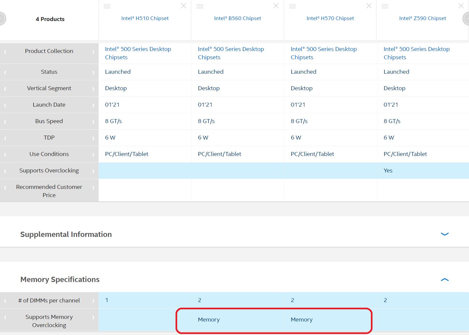Click the right chevron on Supports Memory Overclocking row
This screenshot has height=335, width=469.
click(93, 318)
